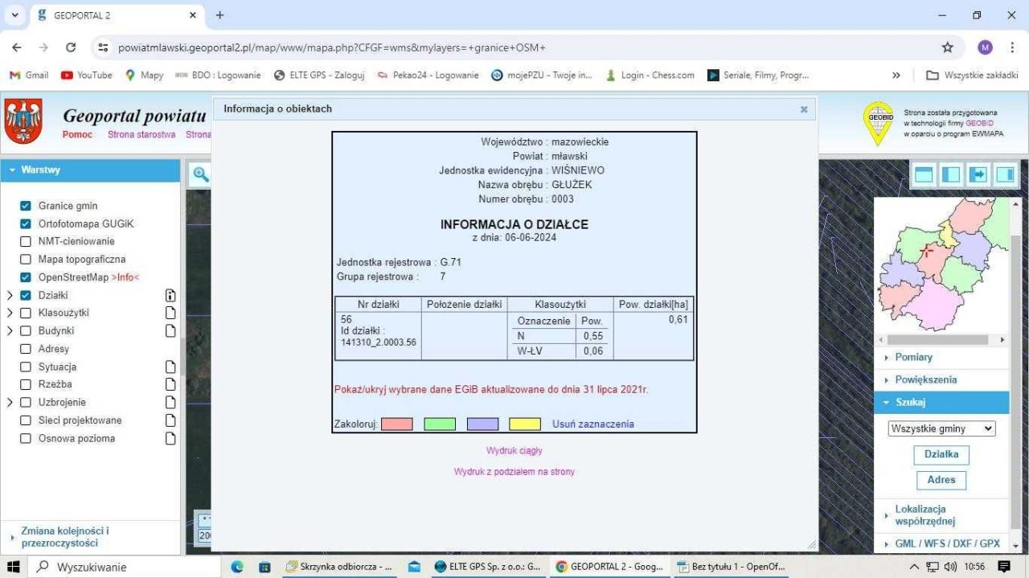Expand the Budynki layer tree
The image size is (1029, 578).
(x=10, y=330)
